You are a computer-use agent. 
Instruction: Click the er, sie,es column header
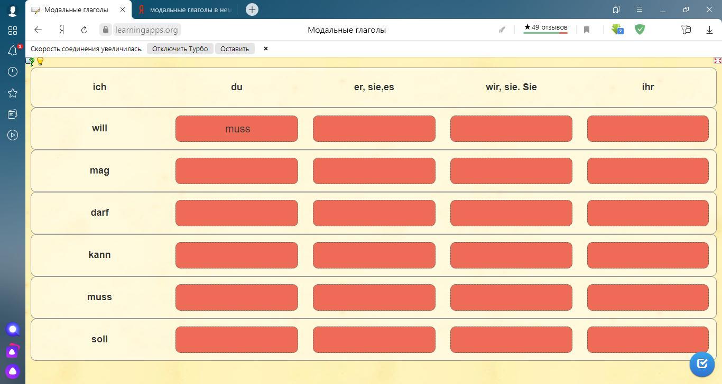click(374, 87)
